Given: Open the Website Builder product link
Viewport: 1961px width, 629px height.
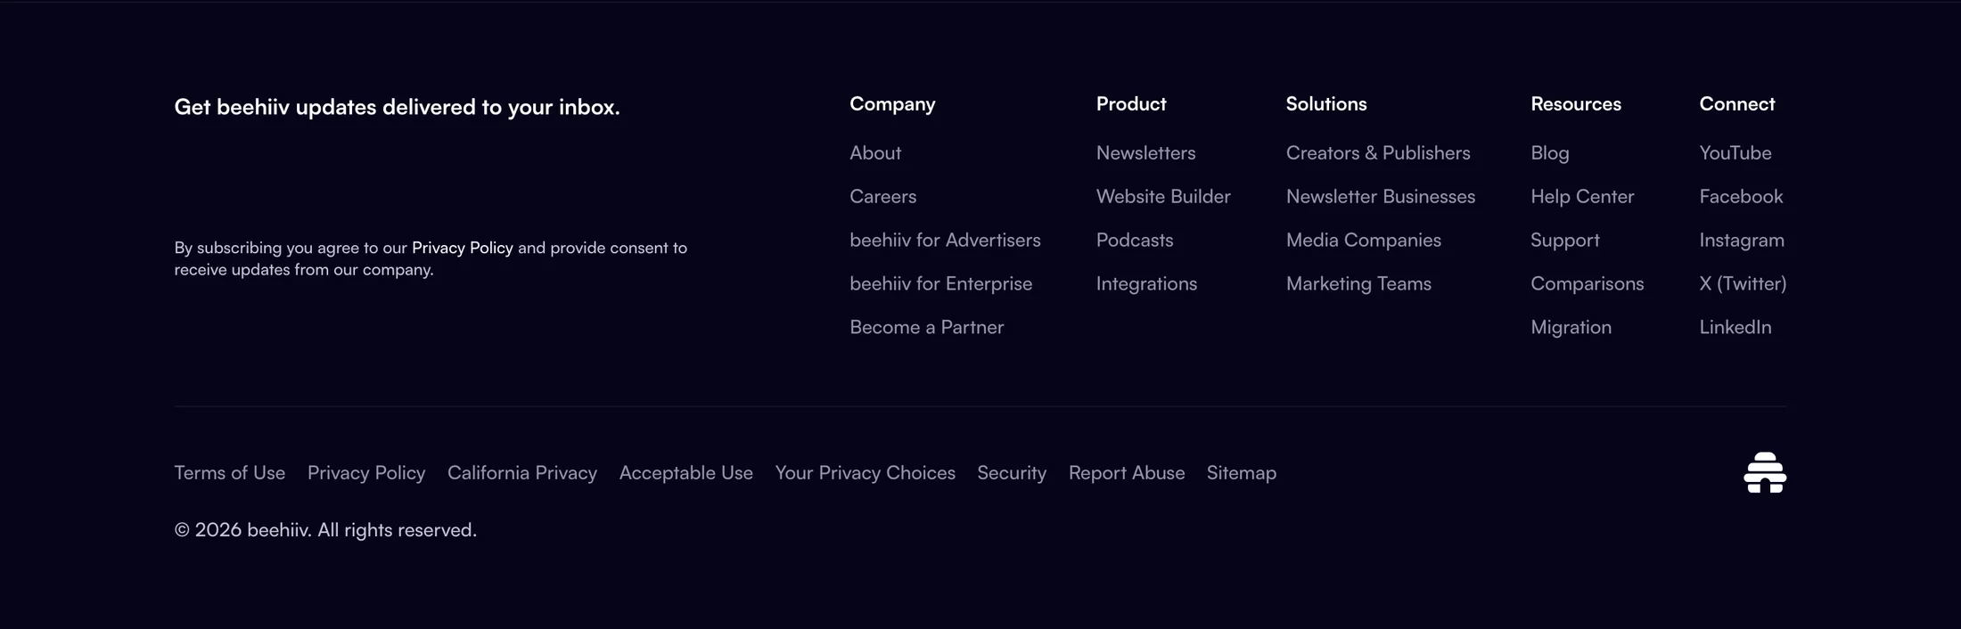Looking at the screenshot, I should (1163, 197).
